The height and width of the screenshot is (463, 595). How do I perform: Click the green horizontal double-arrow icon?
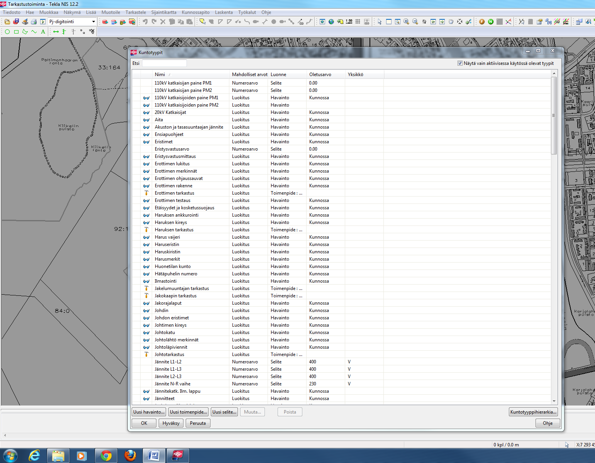[56, 32]
